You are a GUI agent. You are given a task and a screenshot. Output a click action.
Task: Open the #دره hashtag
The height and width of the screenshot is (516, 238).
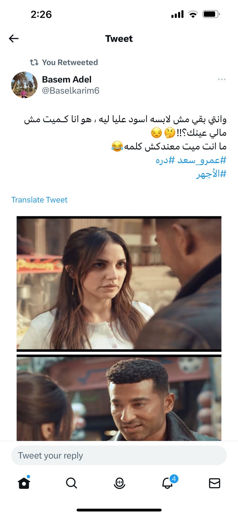tap(165, 160)
